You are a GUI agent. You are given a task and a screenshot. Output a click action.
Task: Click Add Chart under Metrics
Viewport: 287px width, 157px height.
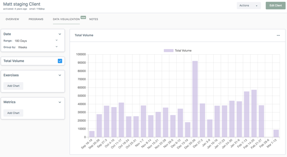pos(13,113)
